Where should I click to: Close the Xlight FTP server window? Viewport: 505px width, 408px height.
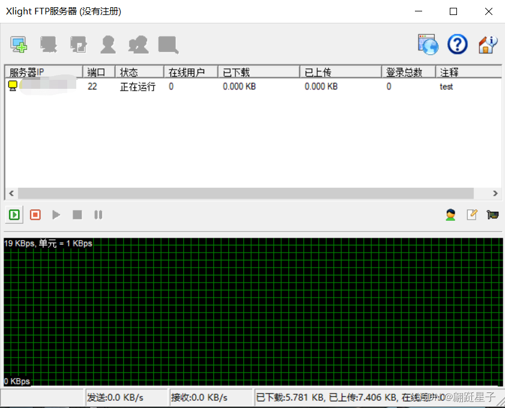pos(489,11)
